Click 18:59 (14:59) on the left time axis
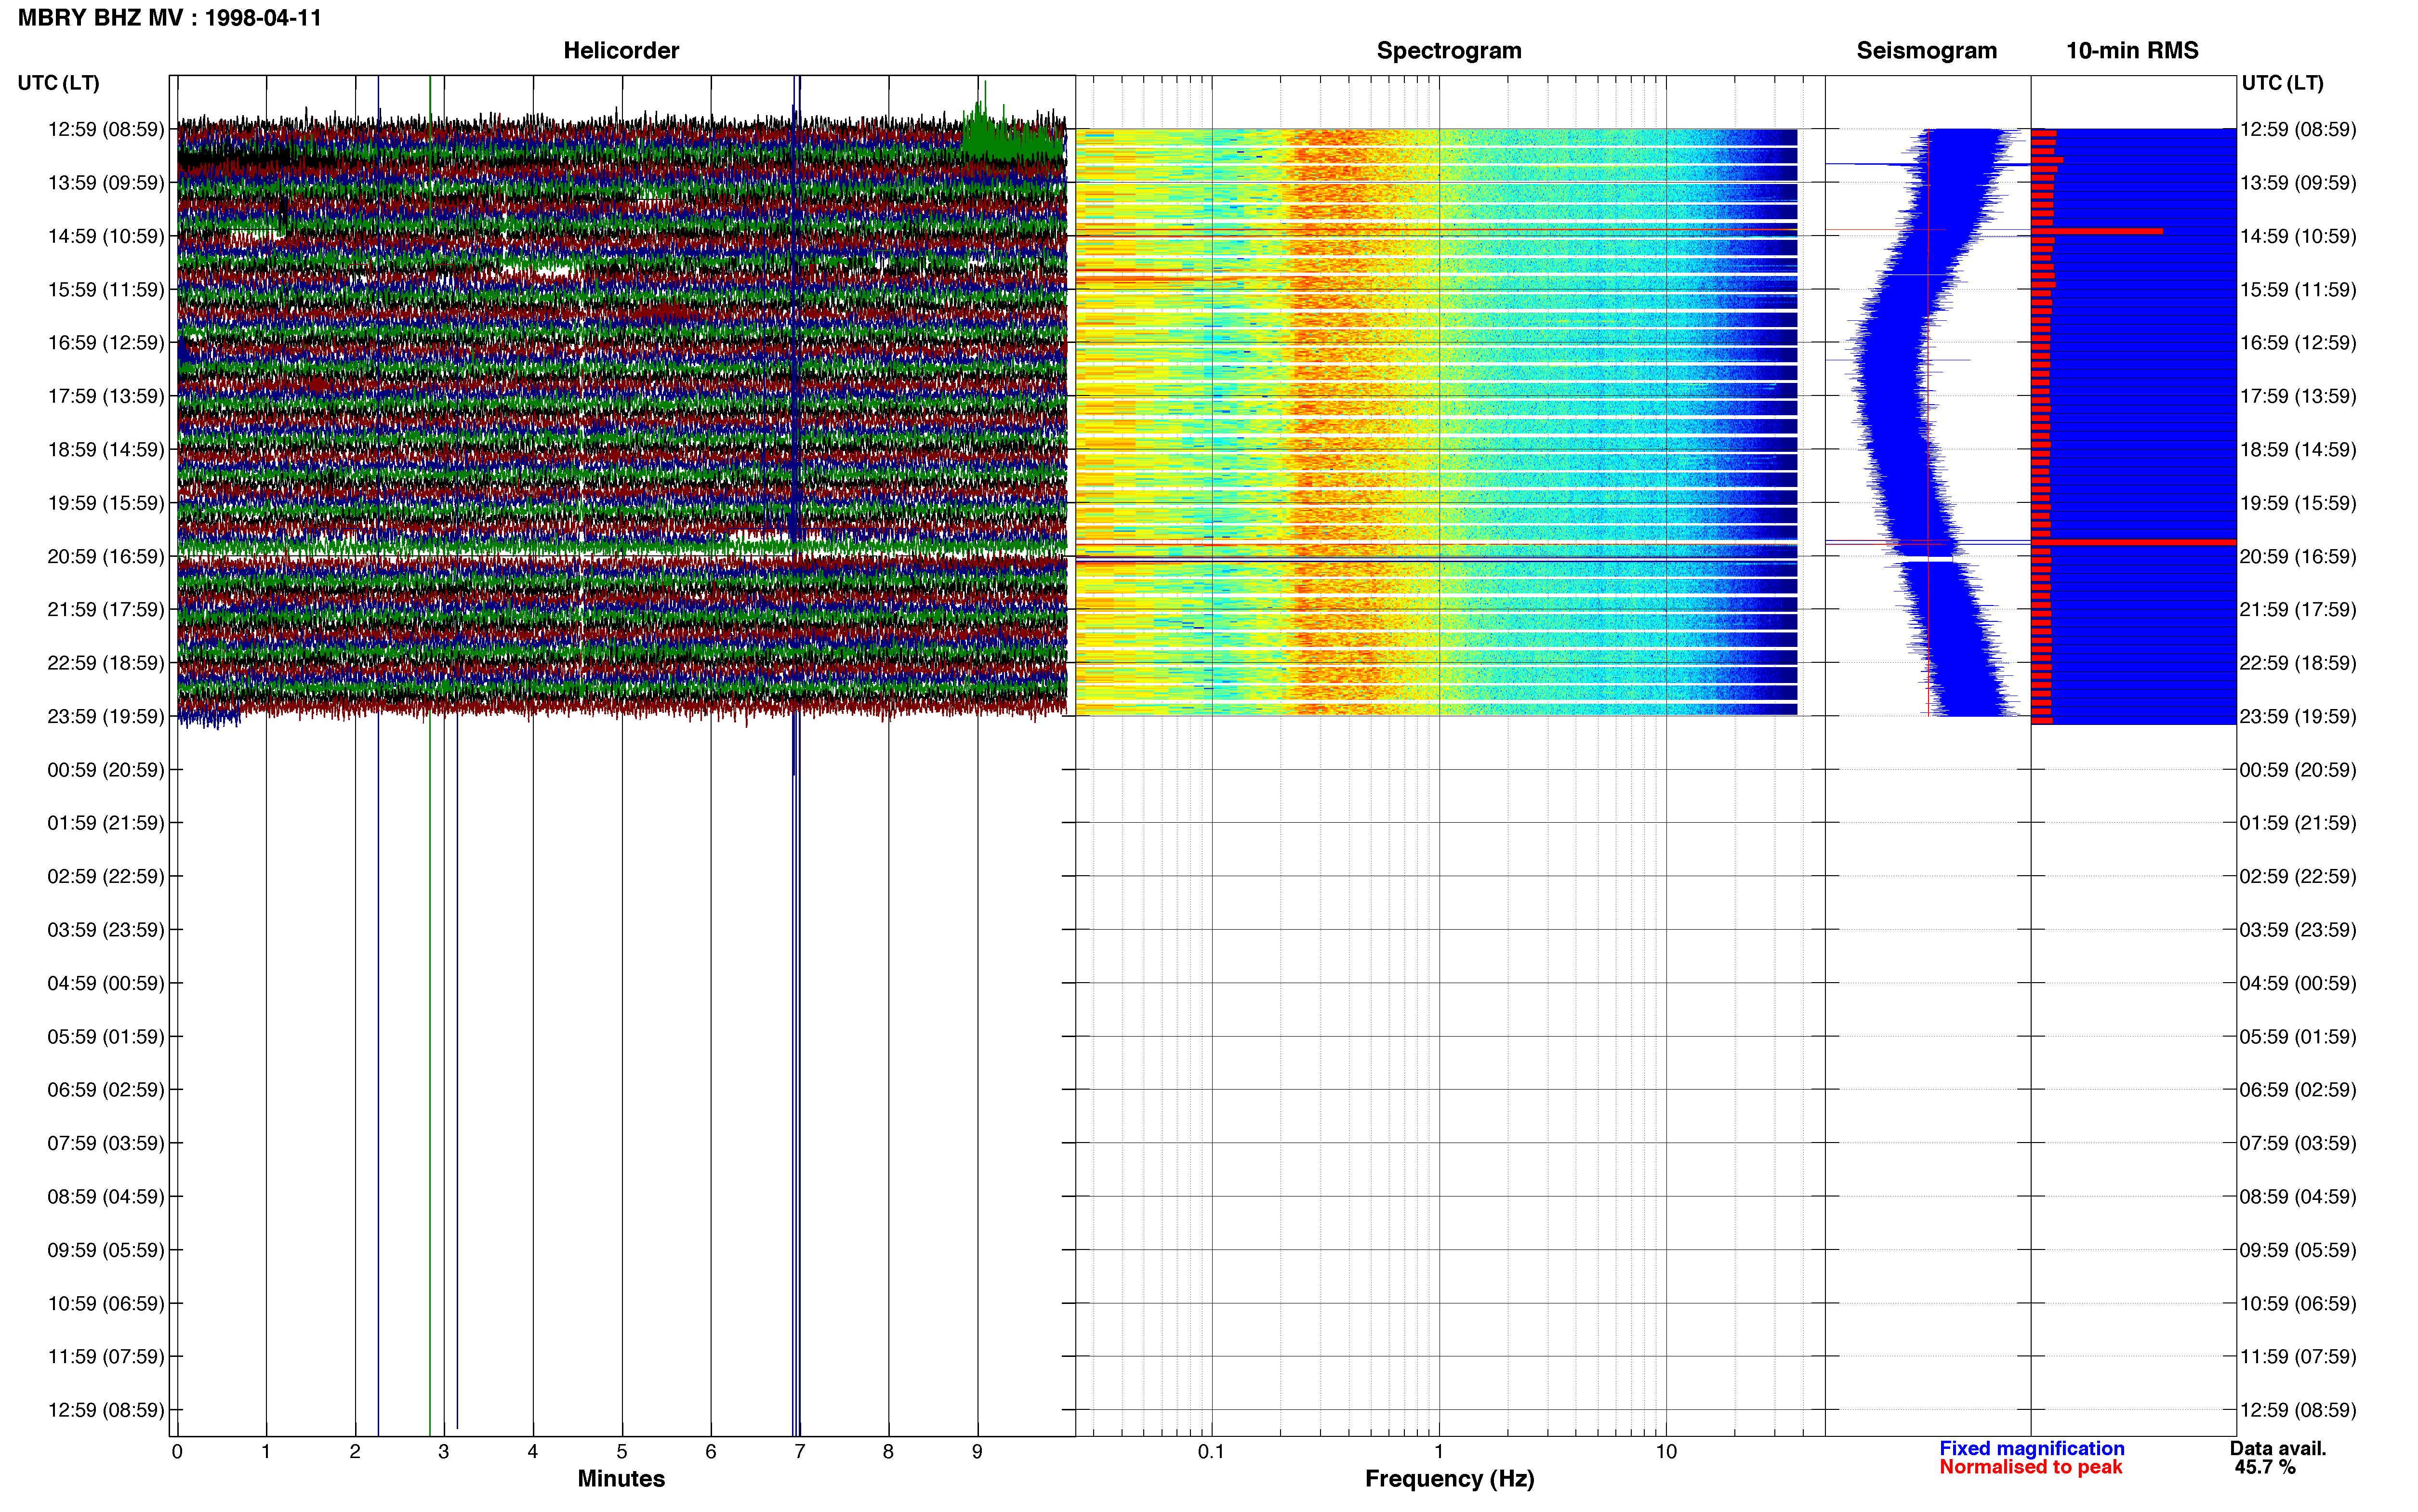Image resolution: width=2418 pixels, height=1512 pixels. 106,450
